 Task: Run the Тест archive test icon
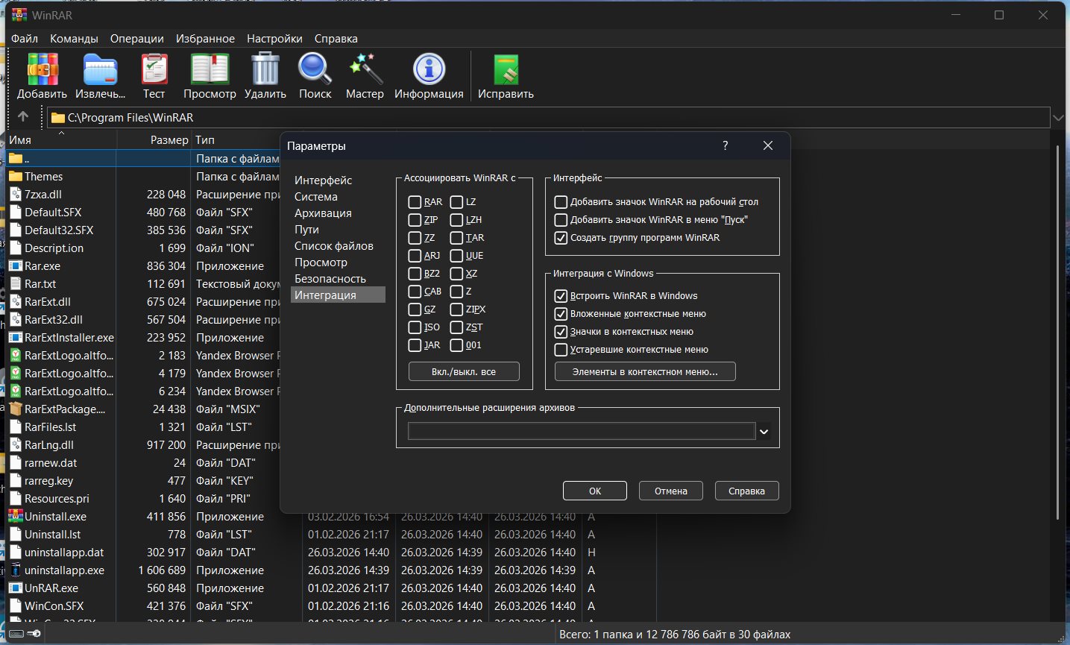click(154, 76)
